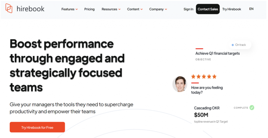Screen dimensions: 268x138
Task: Click the green complete checkmark icon
Action: tap(252, 107)
